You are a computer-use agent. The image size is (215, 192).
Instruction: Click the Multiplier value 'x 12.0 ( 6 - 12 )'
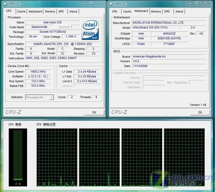[38, 76]
